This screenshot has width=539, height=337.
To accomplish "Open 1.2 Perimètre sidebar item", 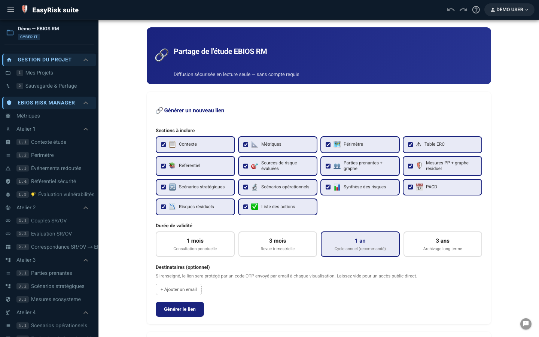I will (49, 155).
